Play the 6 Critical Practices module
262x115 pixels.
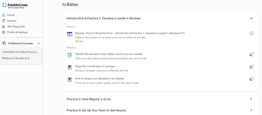[x=251, y=33]
